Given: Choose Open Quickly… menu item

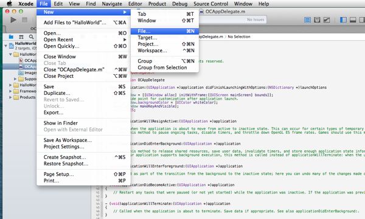Looking at the screenshot, I should tap(83, 46).
